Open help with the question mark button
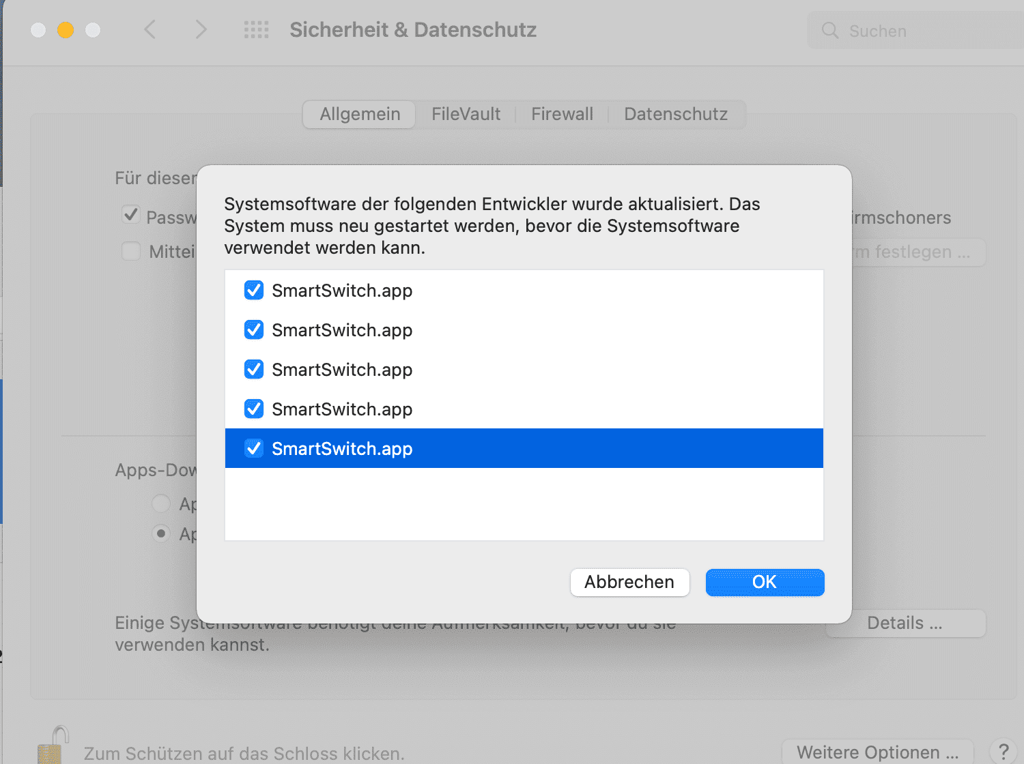 pos(1003,752)
